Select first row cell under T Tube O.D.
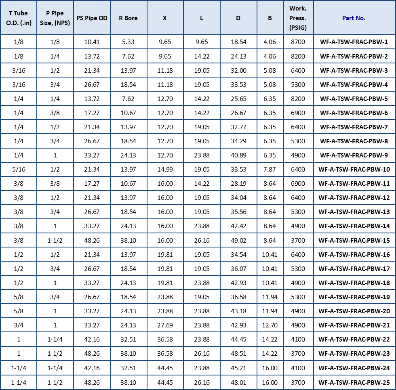Screen dimensions: 396x390 point(19,42)
